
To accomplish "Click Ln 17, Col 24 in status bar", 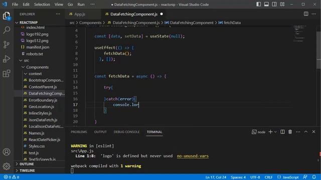I will pos(216,177).
